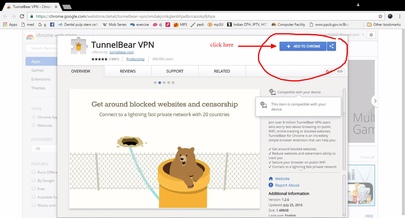Click the 'View all' link behind dialog

tap(367, 157)
